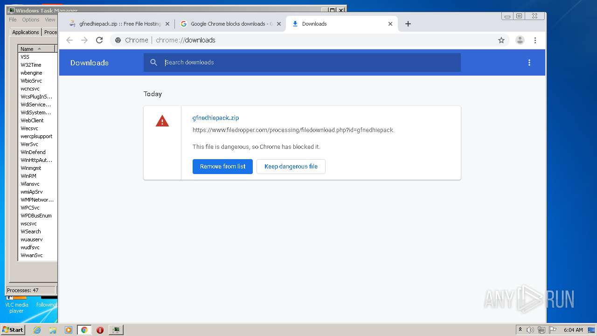
Task: Switch to gfnedhiepack.zip Free File Hosting tab
Action: pyautogui.click(x=119, y=24)
